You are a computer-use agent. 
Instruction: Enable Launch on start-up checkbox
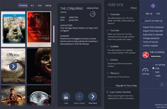pos(143,21)
